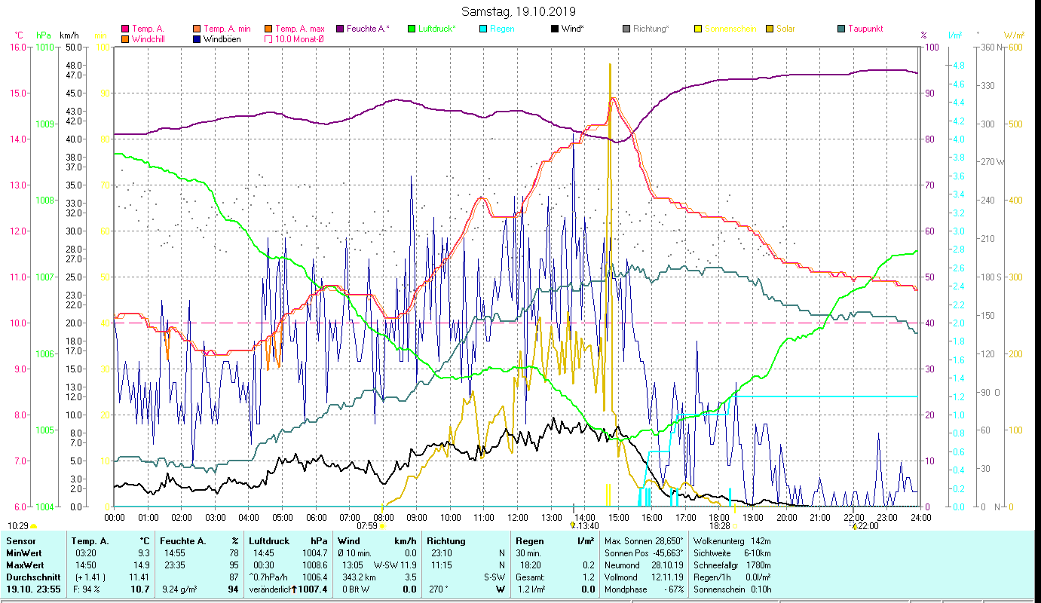Click the 'Durchschnitt' row label

coord(32,577)
